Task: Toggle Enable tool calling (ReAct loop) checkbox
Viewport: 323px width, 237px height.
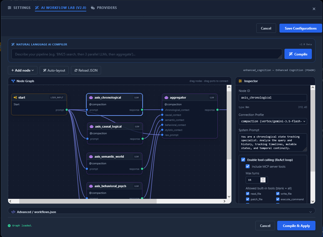Action: pos(243,160)
